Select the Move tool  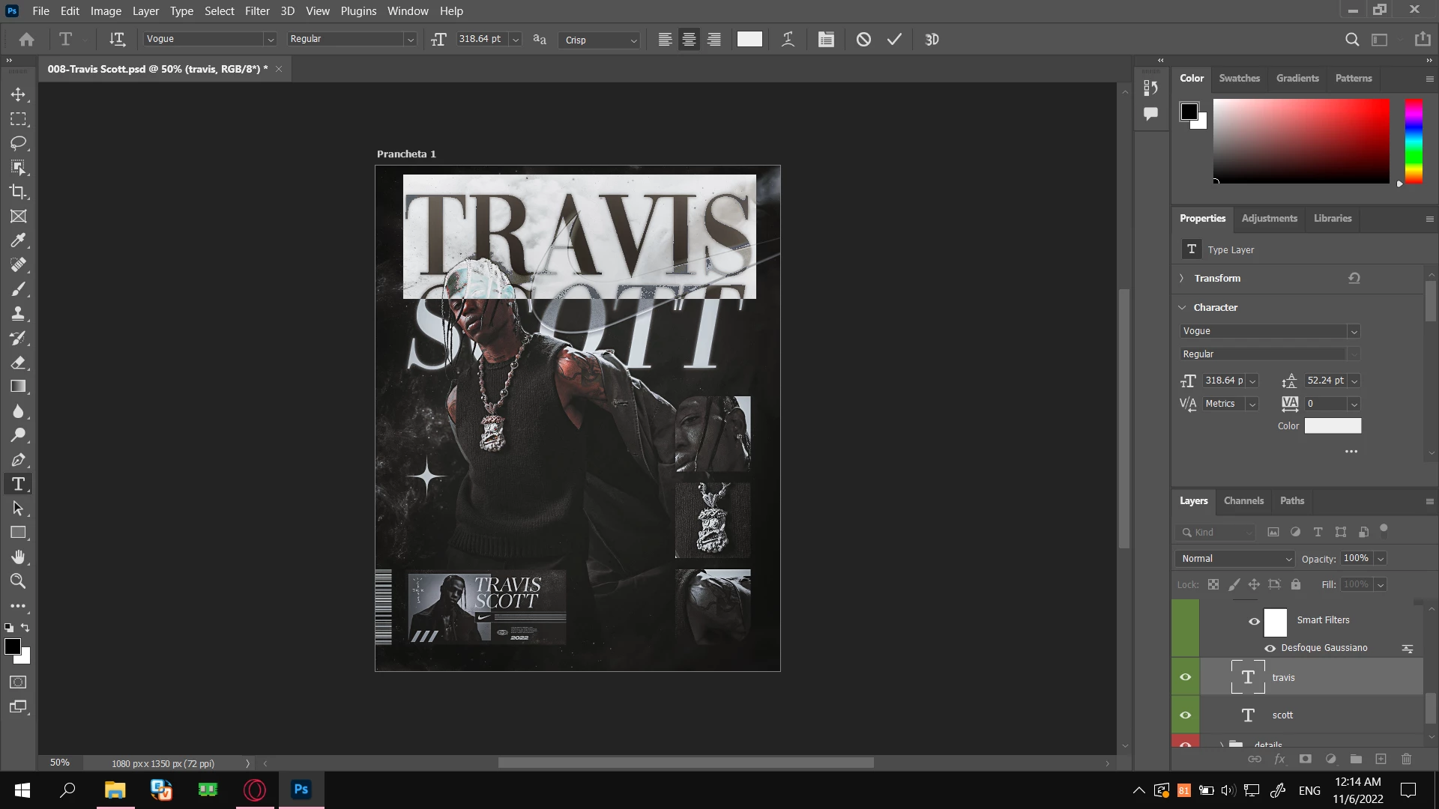pyautogui.click(x=18, y=95)
